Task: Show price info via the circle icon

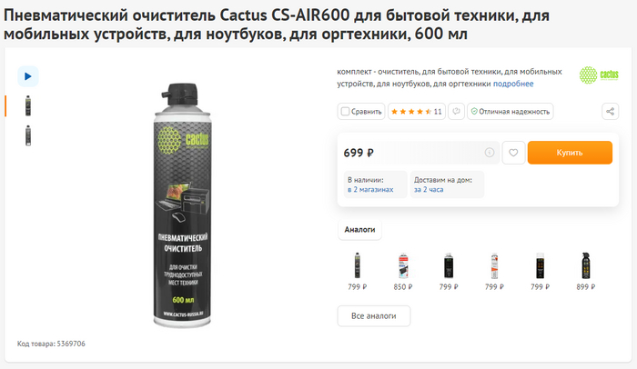Action: [490, 153]
